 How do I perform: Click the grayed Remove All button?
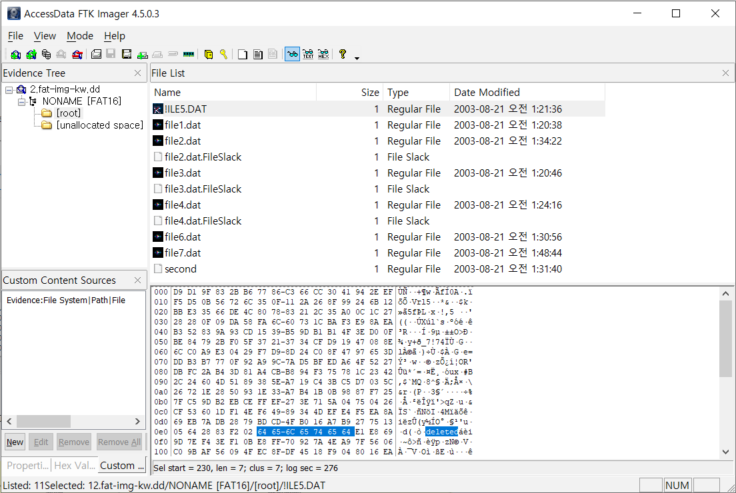coord(119,442)
